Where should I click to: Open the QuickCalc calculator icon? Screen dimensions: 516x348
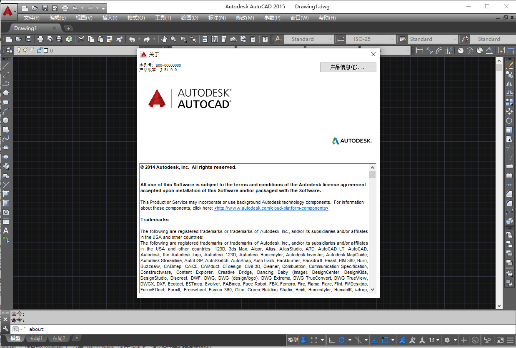pos(253,39)
